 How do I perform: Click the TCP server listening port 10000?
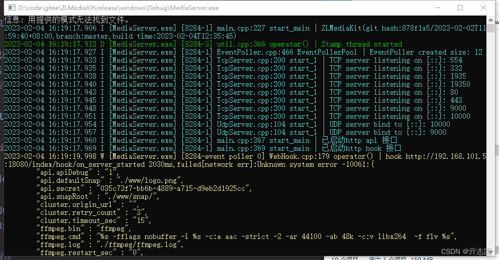[x=460, y=116]
